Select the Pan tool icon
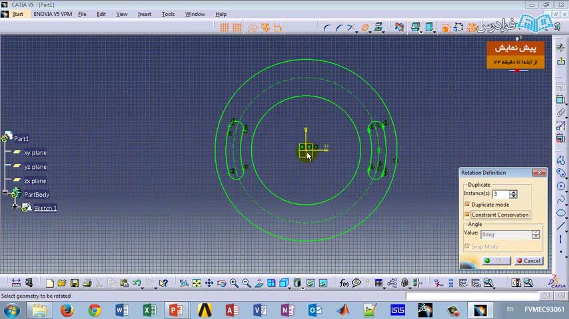This screenshot has height=319, width=569. (x=209, y=283)
